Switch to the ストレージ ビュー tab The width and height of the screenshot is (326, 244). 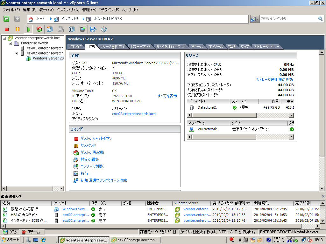click(266, 47)
